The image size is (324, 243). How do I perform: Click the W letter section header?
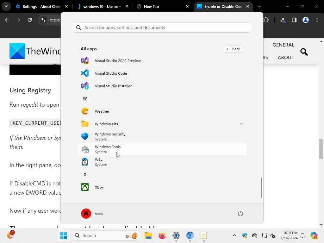point(85,98)
